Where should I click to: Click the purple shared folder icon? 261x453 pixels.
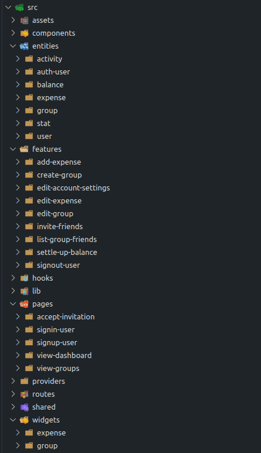tap(24, 407)
